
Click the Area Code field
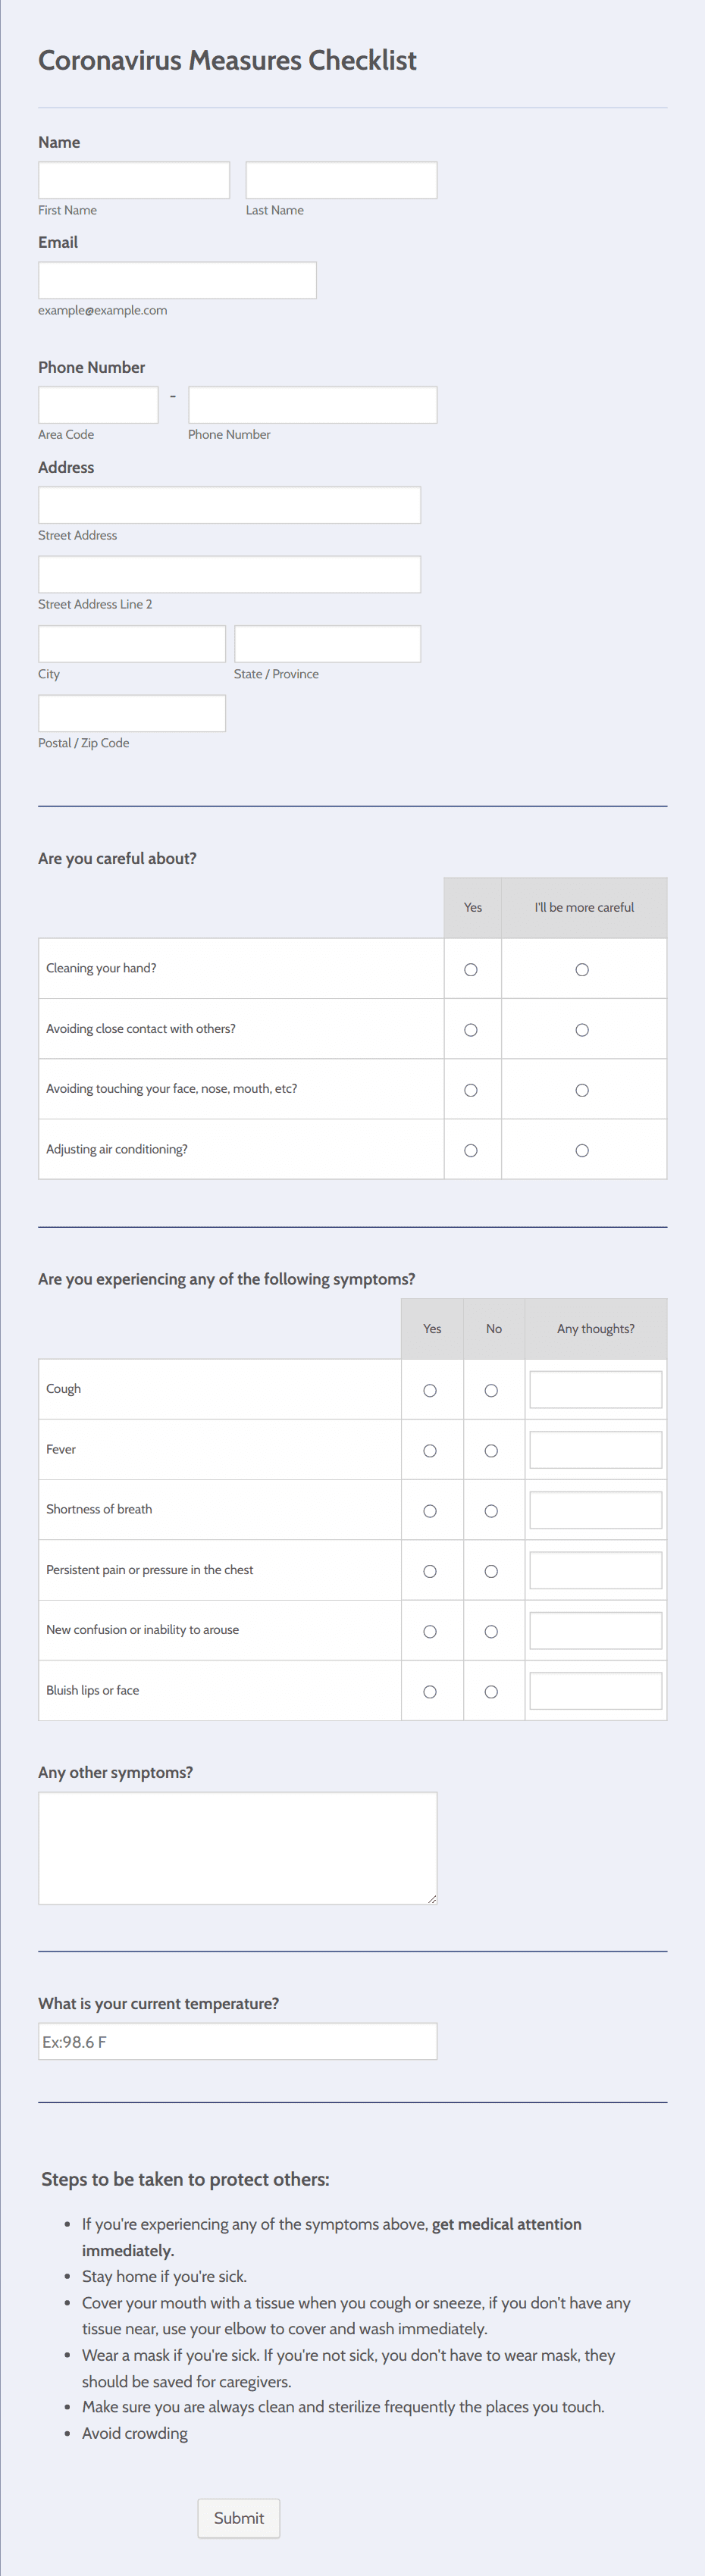point(98,405)
